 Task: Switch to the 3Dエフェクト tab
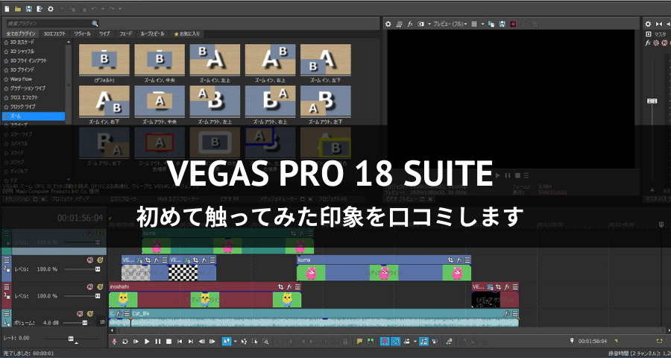pyautogui.click(x=54, y=34)
